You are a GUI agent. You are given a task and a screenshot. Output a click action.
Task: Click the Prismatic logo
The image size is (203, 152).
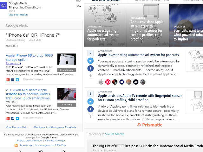pyautogui.click(x=150, y=125)
